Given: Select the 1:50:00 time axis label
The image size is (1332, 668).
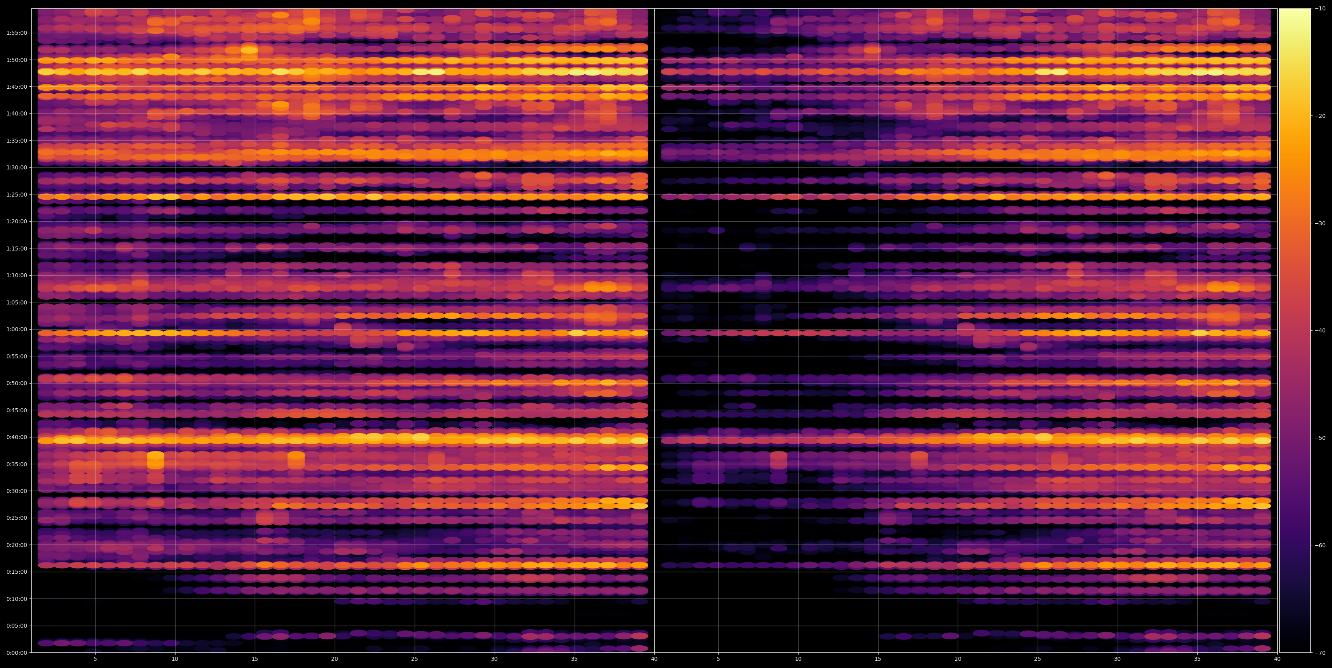Looking at the screenshot, I should (16, 60).
